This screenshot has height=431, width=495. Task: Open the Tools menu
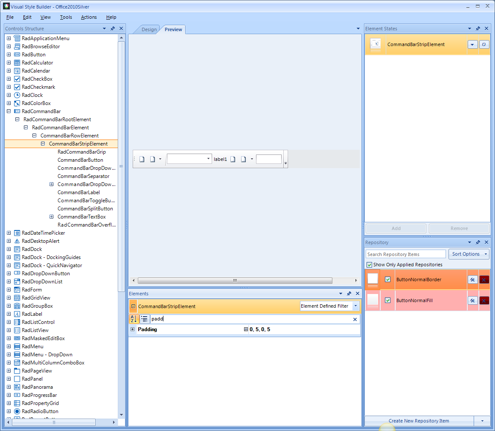coord(66,17)
